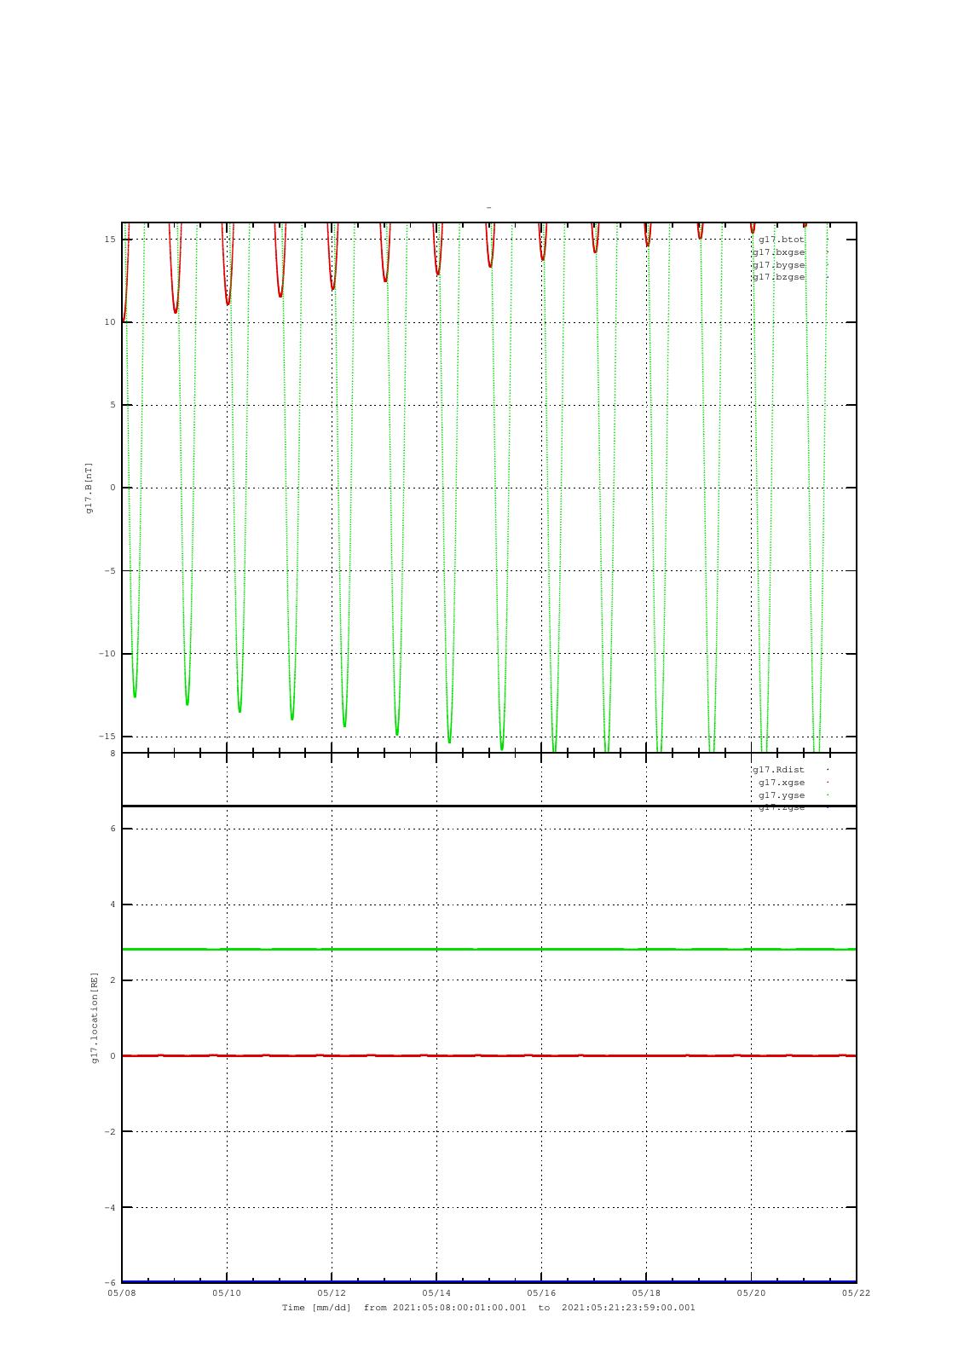
Task: Click the 05/22 date tick label
Action: click(856, 1293)
